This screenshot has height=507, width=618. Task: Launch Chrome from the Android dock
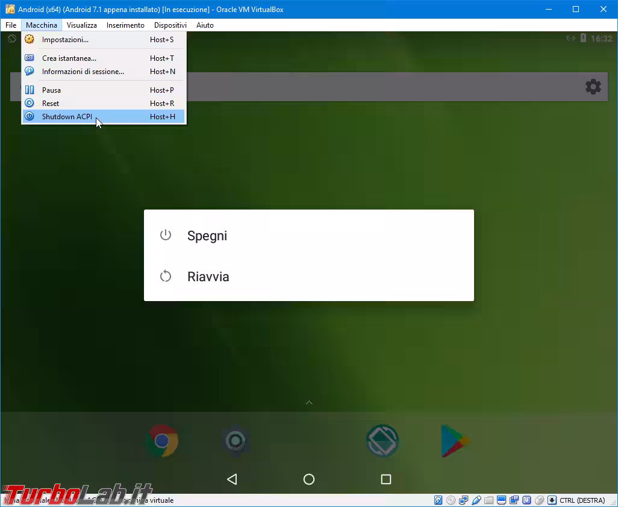pyautogui.click(x=161, y=441)
